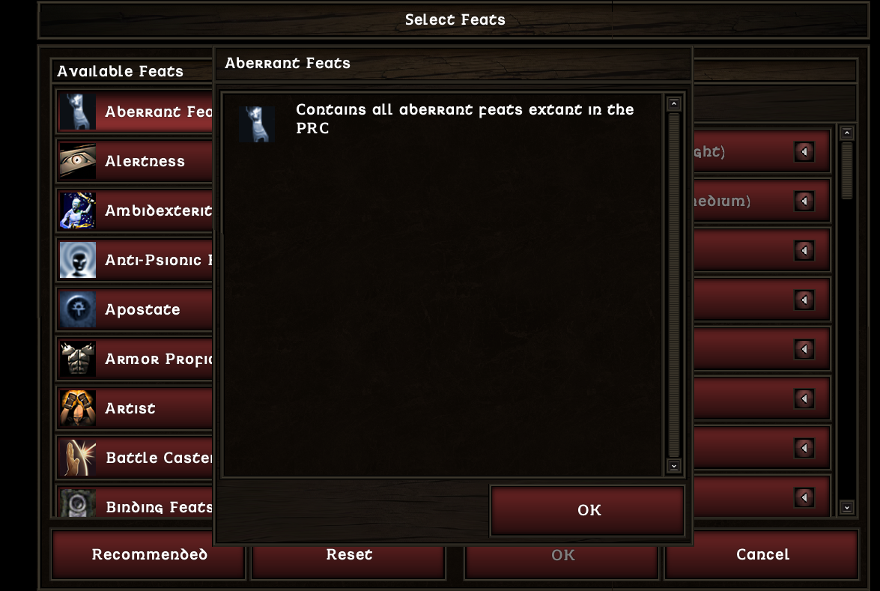
Task: Click the Binding Feats icon
Action: (78, 503)
